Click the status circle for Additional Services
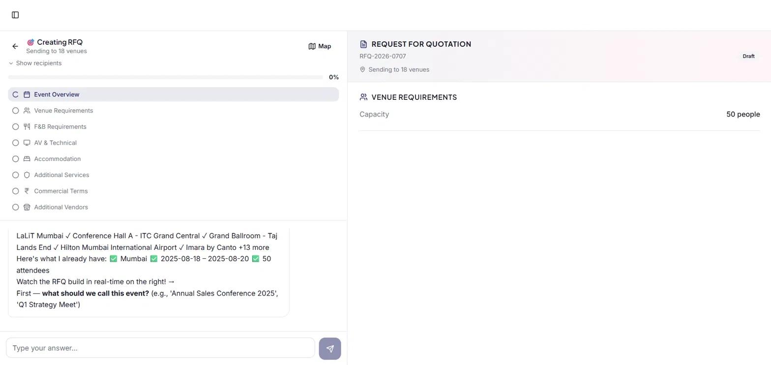The image size is (771, 365). pyautogui.click(x=16, y=175)
